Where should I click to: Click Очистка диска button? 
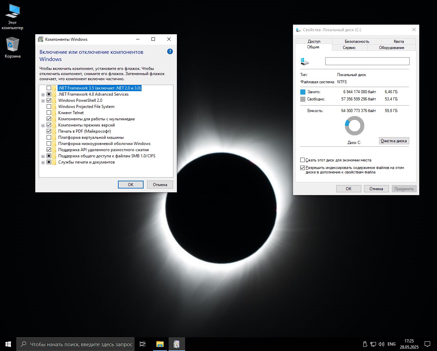pos(394,141)
